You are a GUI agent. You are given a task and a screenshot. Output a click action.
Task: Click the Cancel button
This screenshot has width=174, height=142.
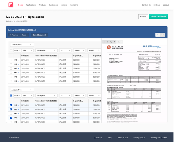[x=143, y=17]
